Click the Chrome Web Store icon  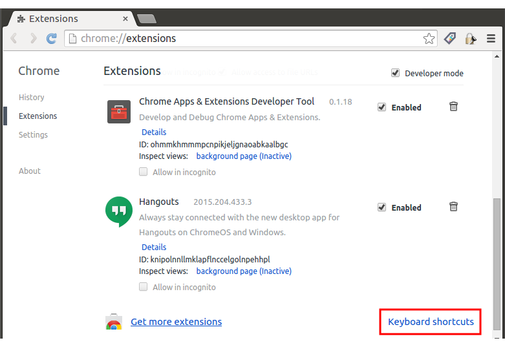(114, 322)
